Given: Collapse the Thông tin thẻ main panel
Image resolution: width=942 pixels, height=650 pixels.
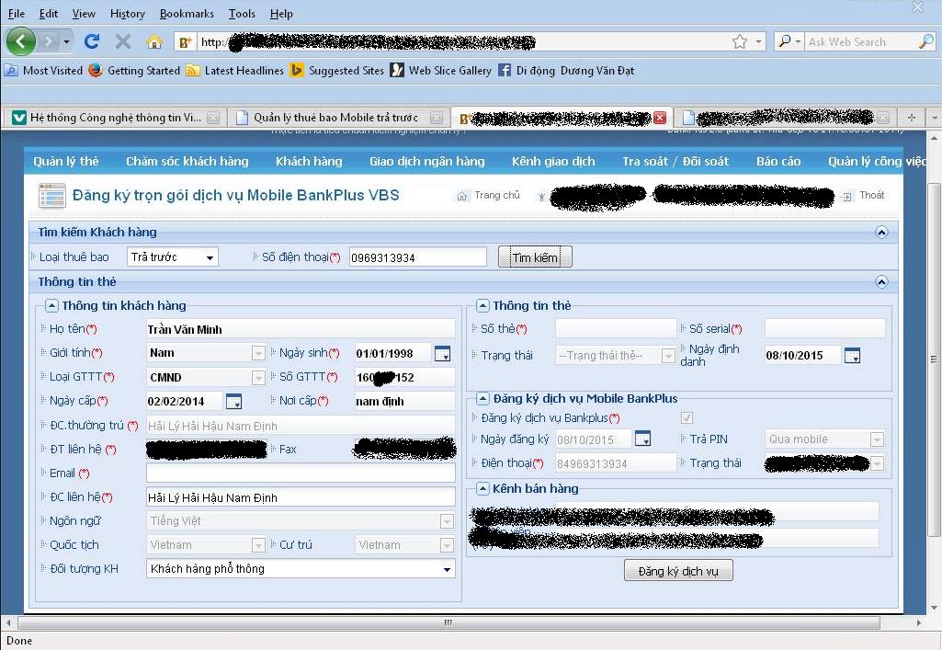Looking at the screenshot, I should [x=881, y=281].
